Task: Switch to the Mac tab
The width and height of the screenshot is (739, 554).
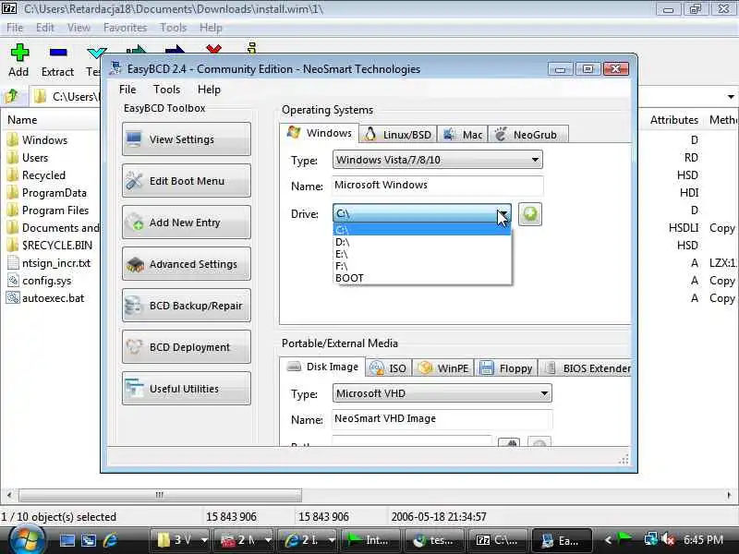Action: [463, 135]
